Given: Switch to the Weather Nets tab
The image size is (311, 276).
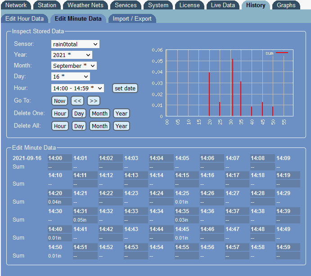Looking at the screenshot, I should click(85, 5).
